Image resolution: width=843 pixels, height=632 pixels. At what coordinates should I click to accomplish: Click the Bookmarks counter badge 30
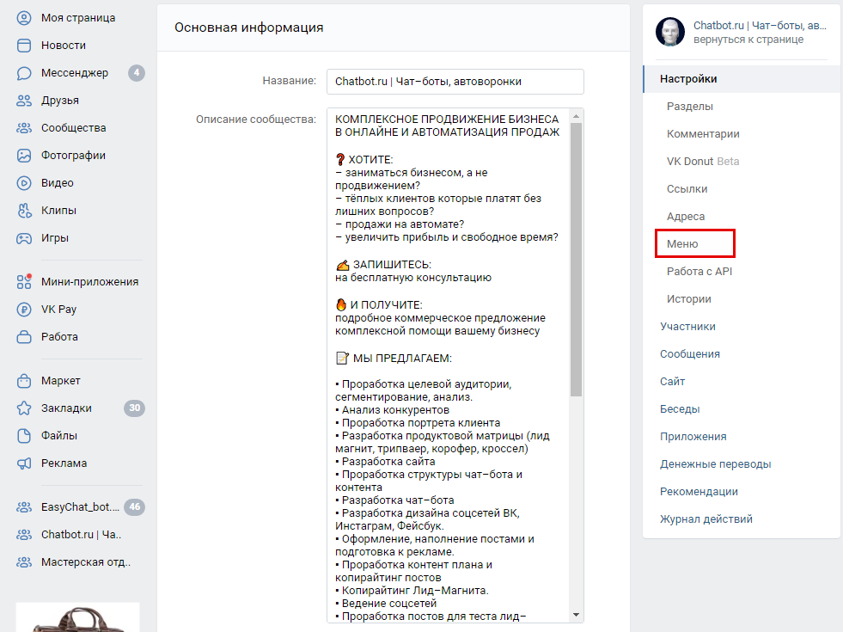coord(134,408)
